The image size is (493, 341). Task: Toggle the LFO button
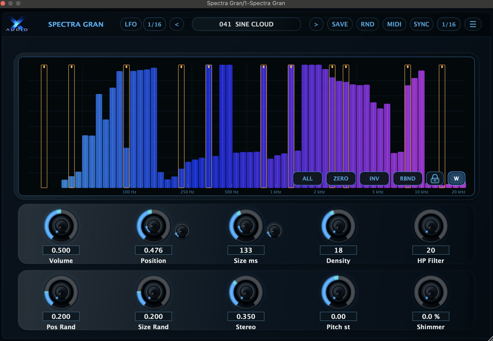(131, 24)
